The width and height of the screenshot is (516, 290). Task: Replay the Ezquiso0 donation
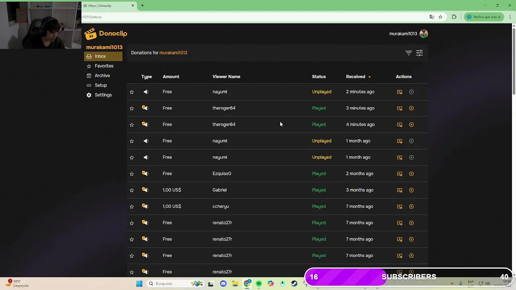[411, 174]
